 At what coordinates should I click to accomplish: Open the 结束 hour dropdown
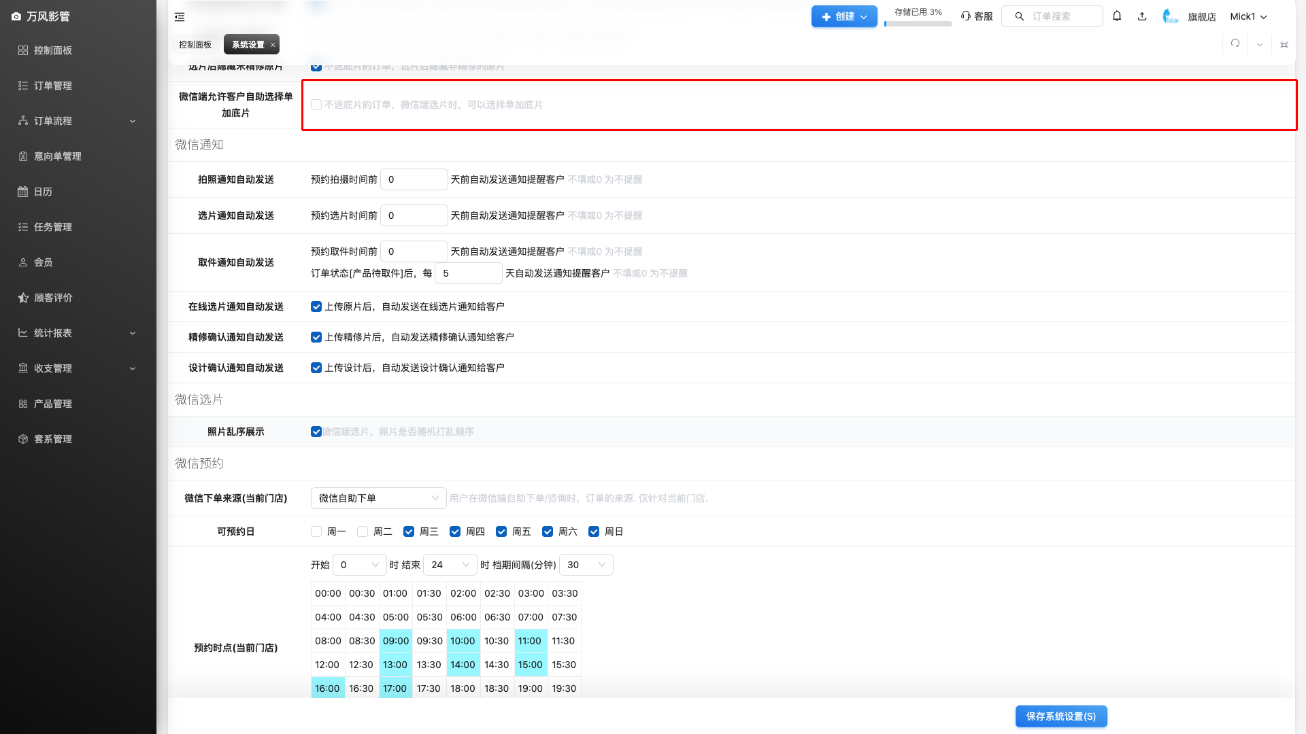pos(450,565)
